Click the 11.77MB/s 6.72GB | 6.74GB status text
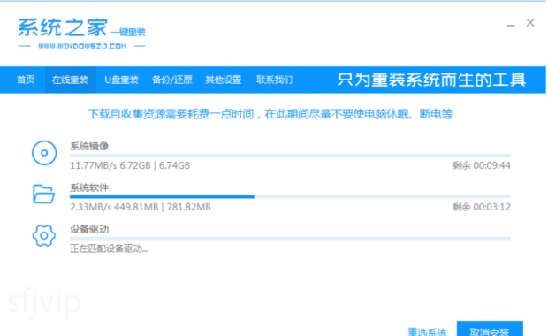Image resolution: width=548 pixels, height=336 pixels. [x=130, y=165]
